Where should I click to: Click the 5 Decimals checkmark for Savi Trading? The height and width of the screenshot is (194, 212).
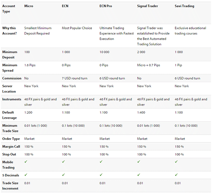tap(176, 175)
